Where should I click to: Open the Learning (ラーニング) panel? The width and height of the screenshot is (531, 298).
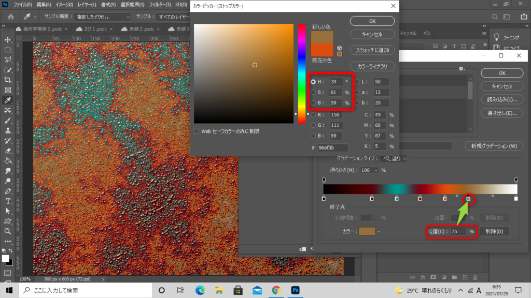[507, 37]
